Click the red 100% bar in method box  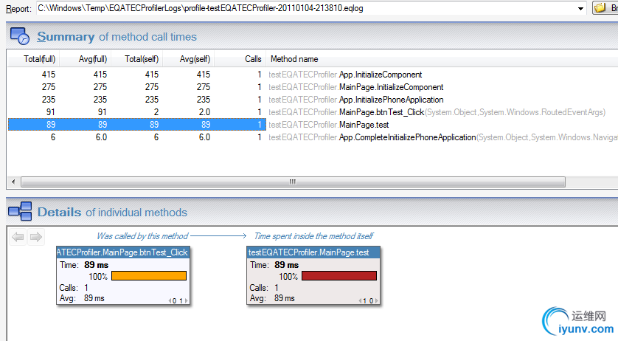(x=339, y=276)
